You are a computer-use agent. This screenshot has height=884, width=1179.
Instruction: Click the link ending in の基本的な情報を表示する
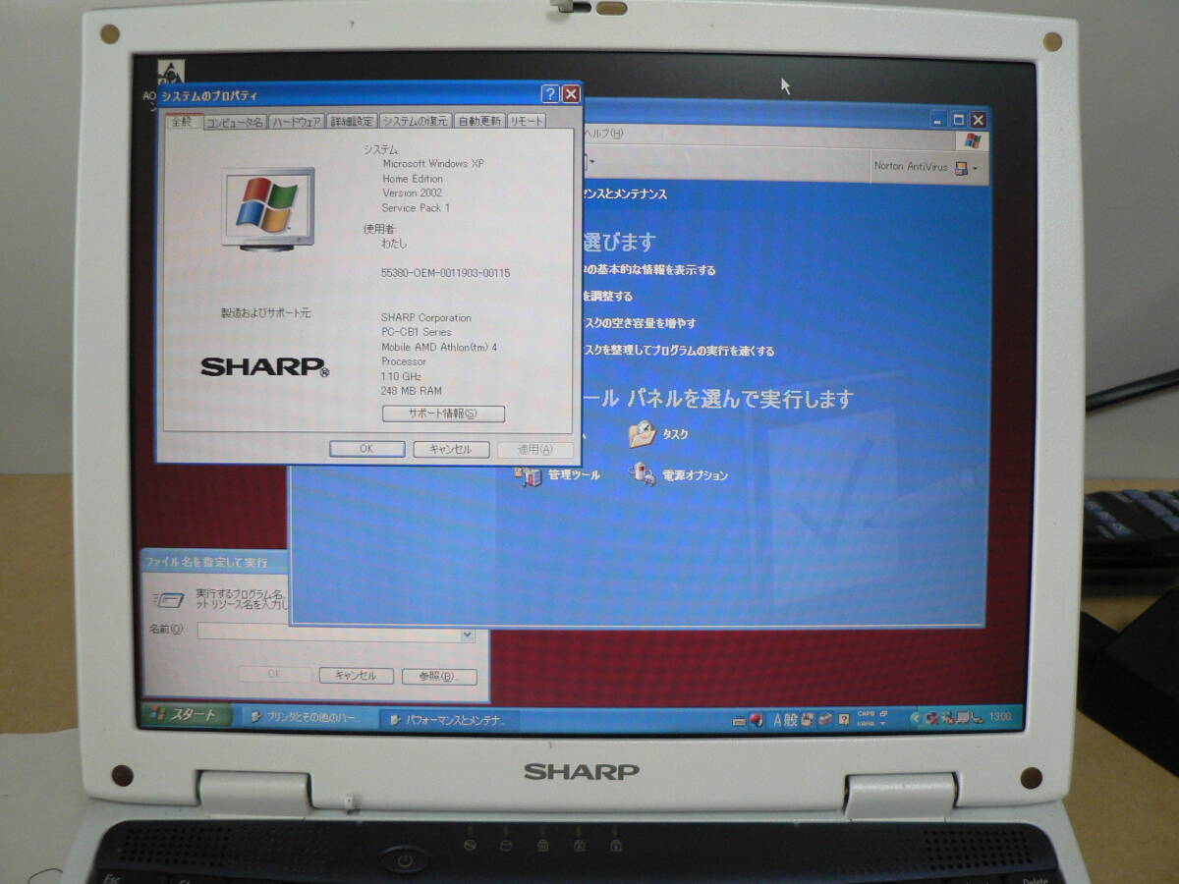click(x=649, y=270)
